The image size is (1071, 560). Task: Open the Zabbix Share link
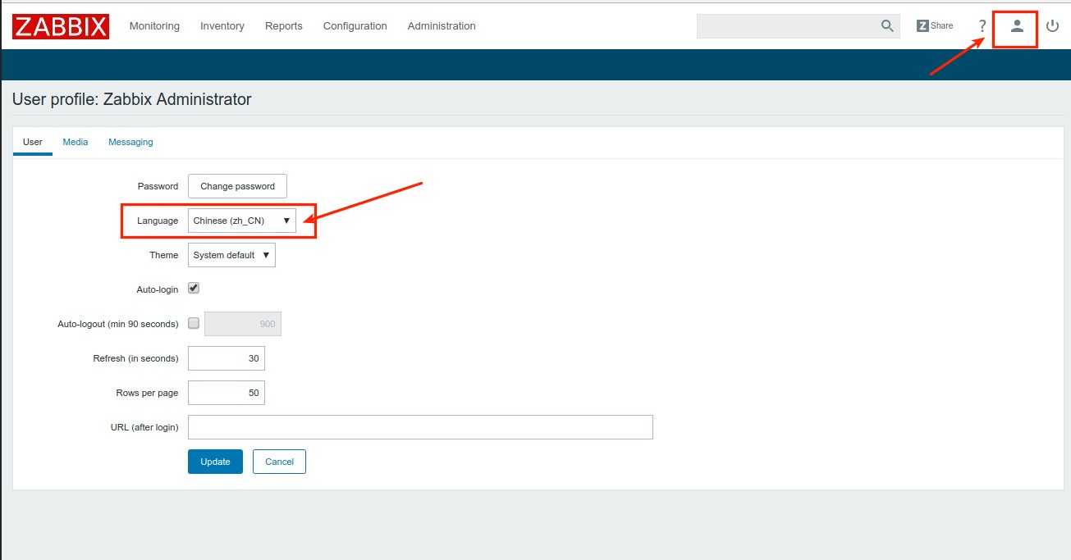[935, 26]
